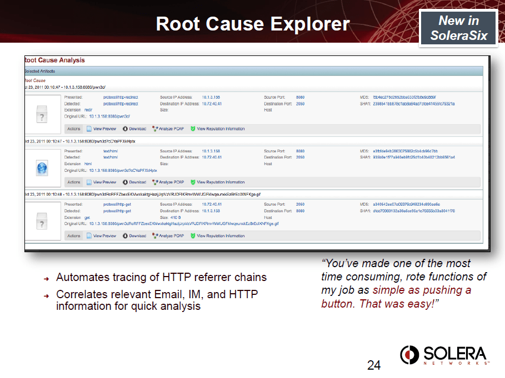Click View Preview icon for pwn3d/ redirect artifact
This screenshot has height=378, width=505.
(x=89, y=129)
